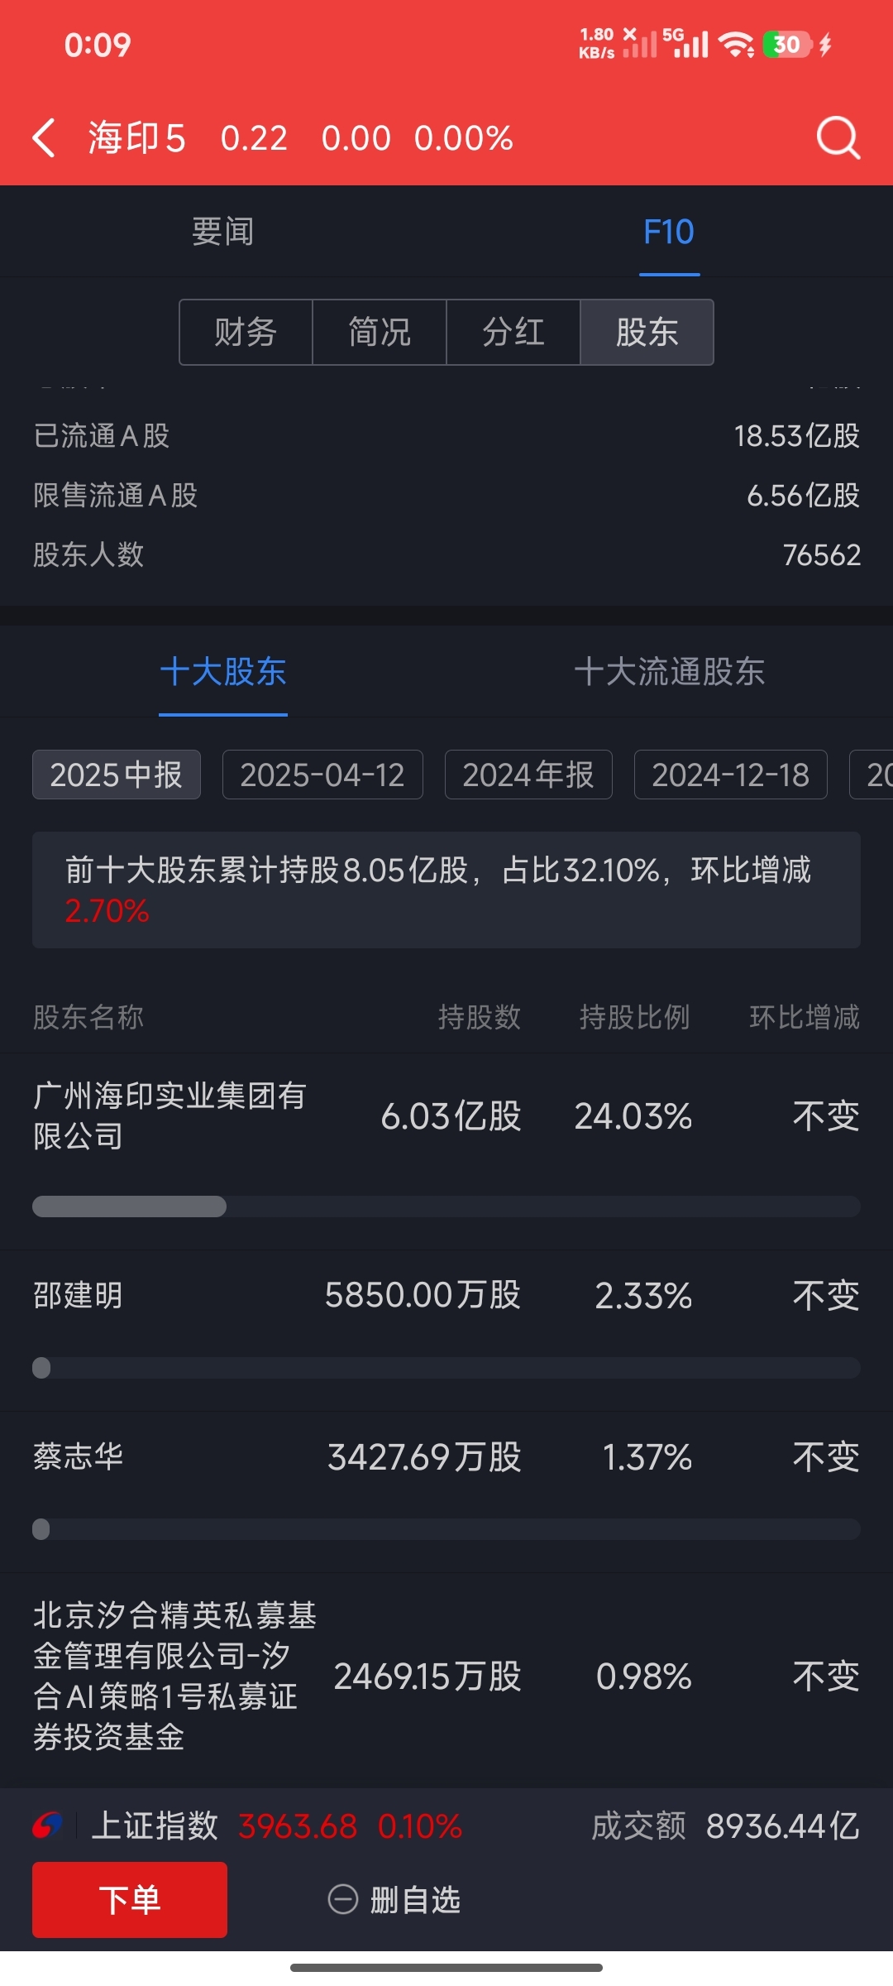Tap the minus circle icon beside 删自选
The width and height of the screenshot is (893, 1986).
click(343, 1900)
